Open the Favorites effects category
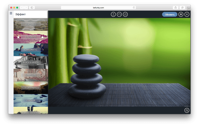 point(31,37)
